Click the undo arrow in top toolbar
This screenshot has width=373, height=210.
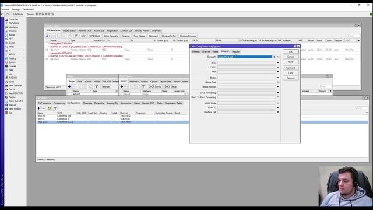click(2, 14)
